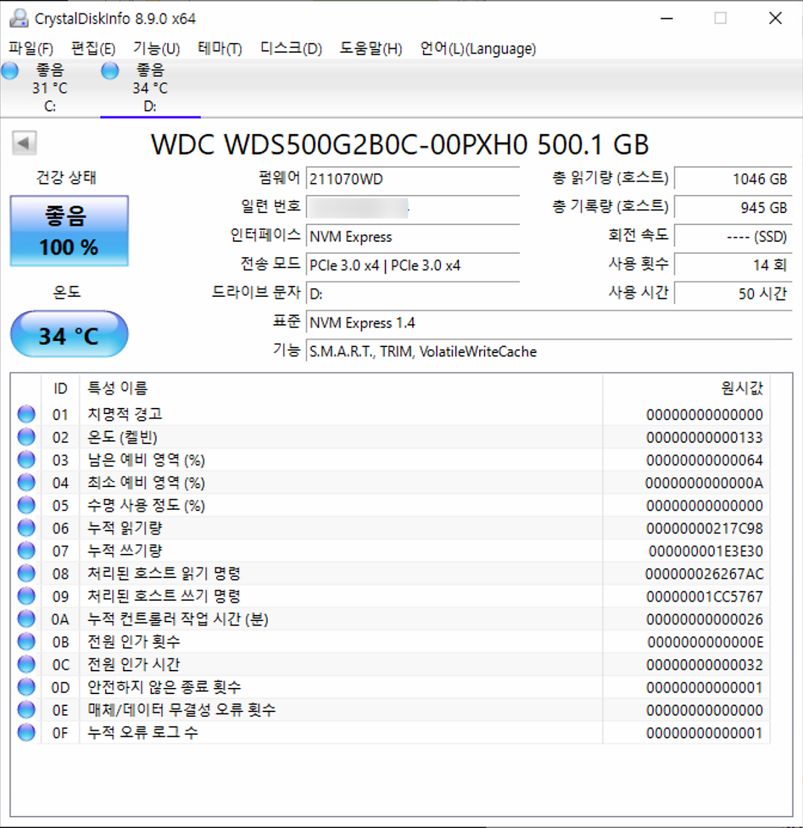803x828 pixels.
Task: Close the CrystalDiskInfo window
Action: [775, 18]
